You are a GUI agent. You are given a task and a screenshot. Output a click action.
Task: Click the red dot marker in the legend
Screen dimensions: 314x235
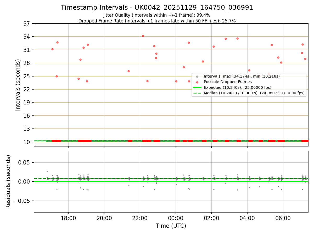click(197, 82)
